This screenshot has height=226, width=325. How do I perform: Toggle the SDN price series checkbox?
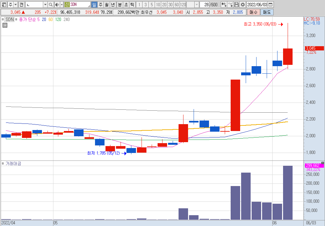[3, 19]
